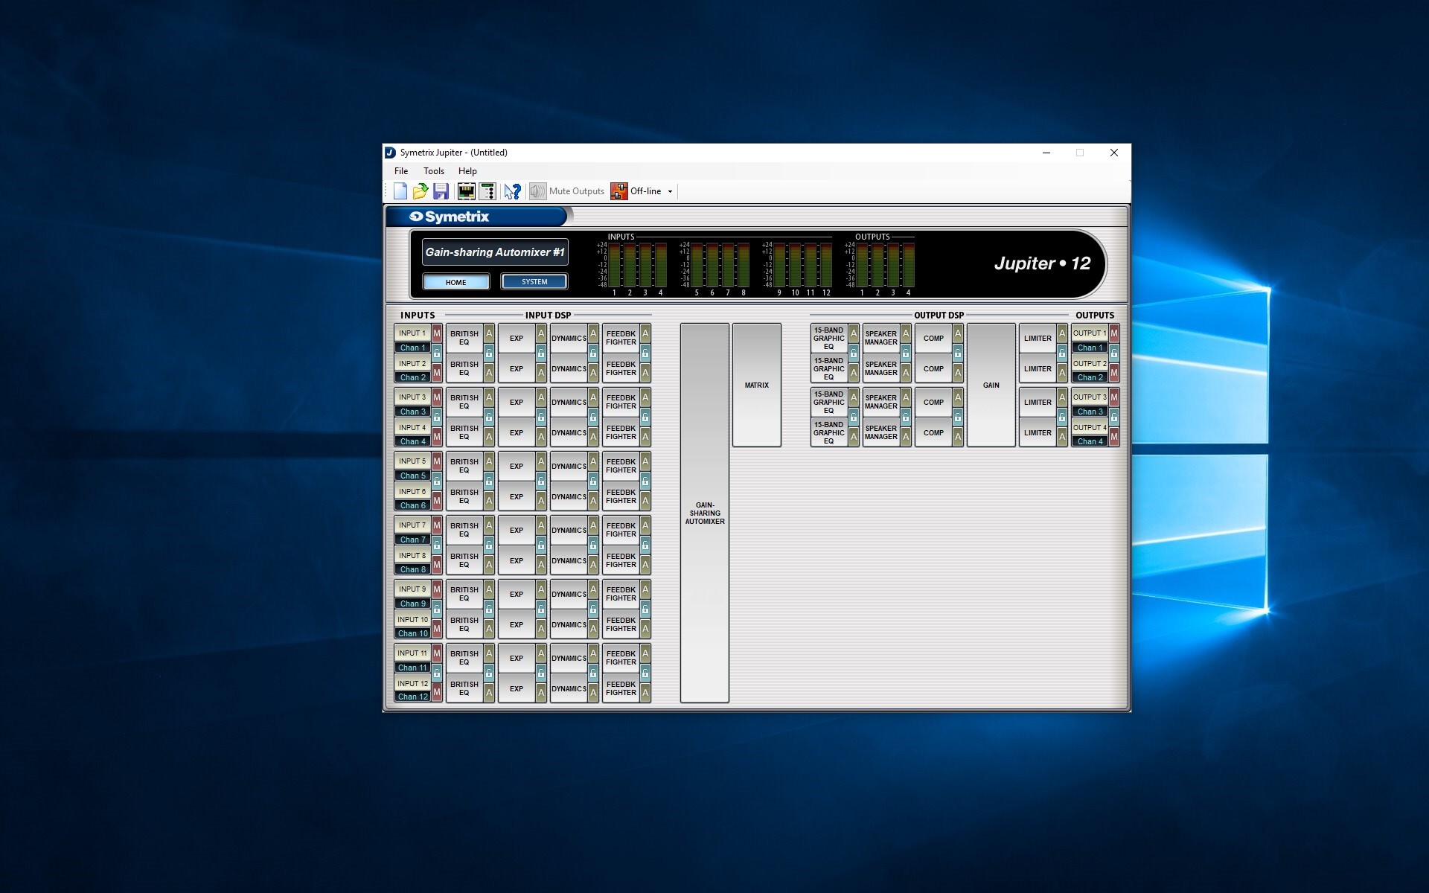Click the Save floppy disk icon
The image size is (1429, 893).
pyautogui.click(x=441, y=191)
